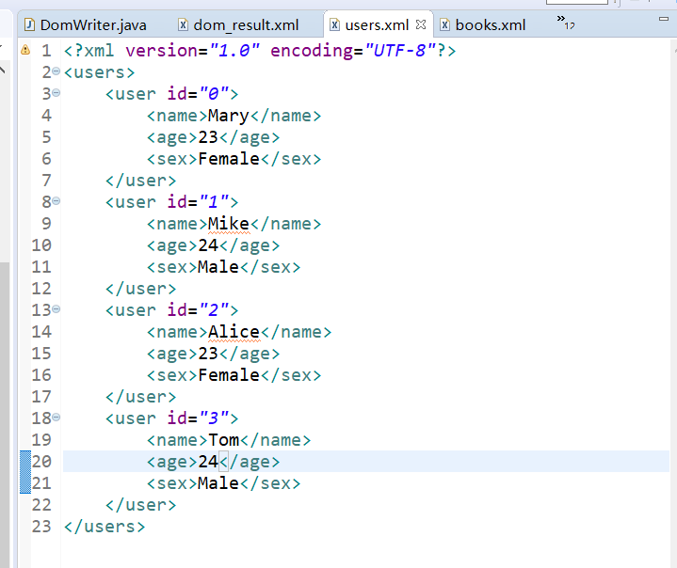The height and width of the screenshot is (568, 677).
Task: Click the closing users tag on line 23
Action: (105, 527)
